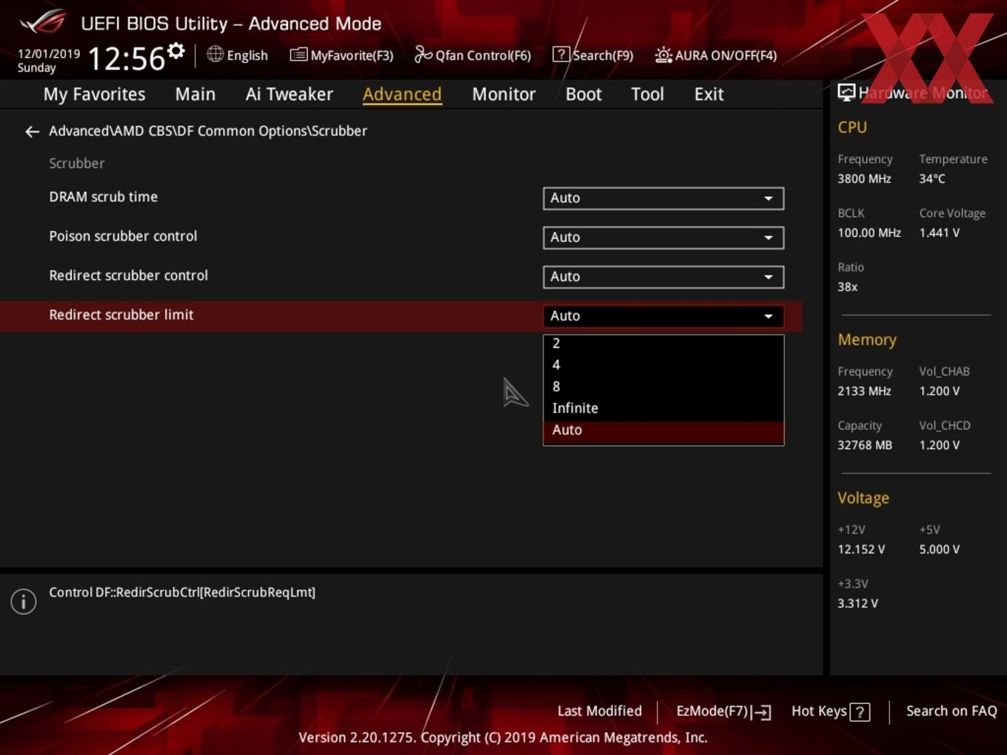Image resolution: width=1007 pixels, height=755 pixels.
Task: Click the +3.3V 3.312 V reading
Action: pos(858,603)
